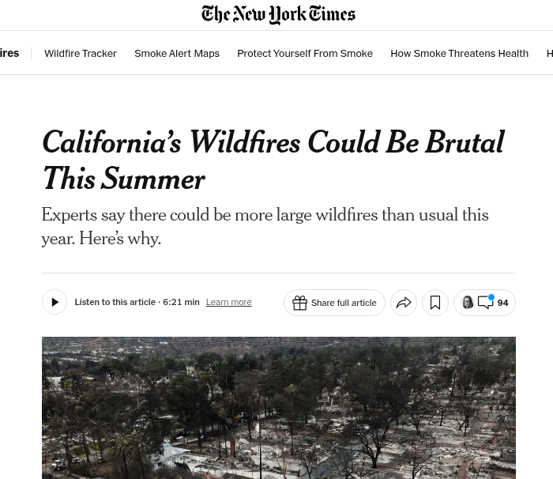Go to The New York Times homepage logo

coord(278,14)
